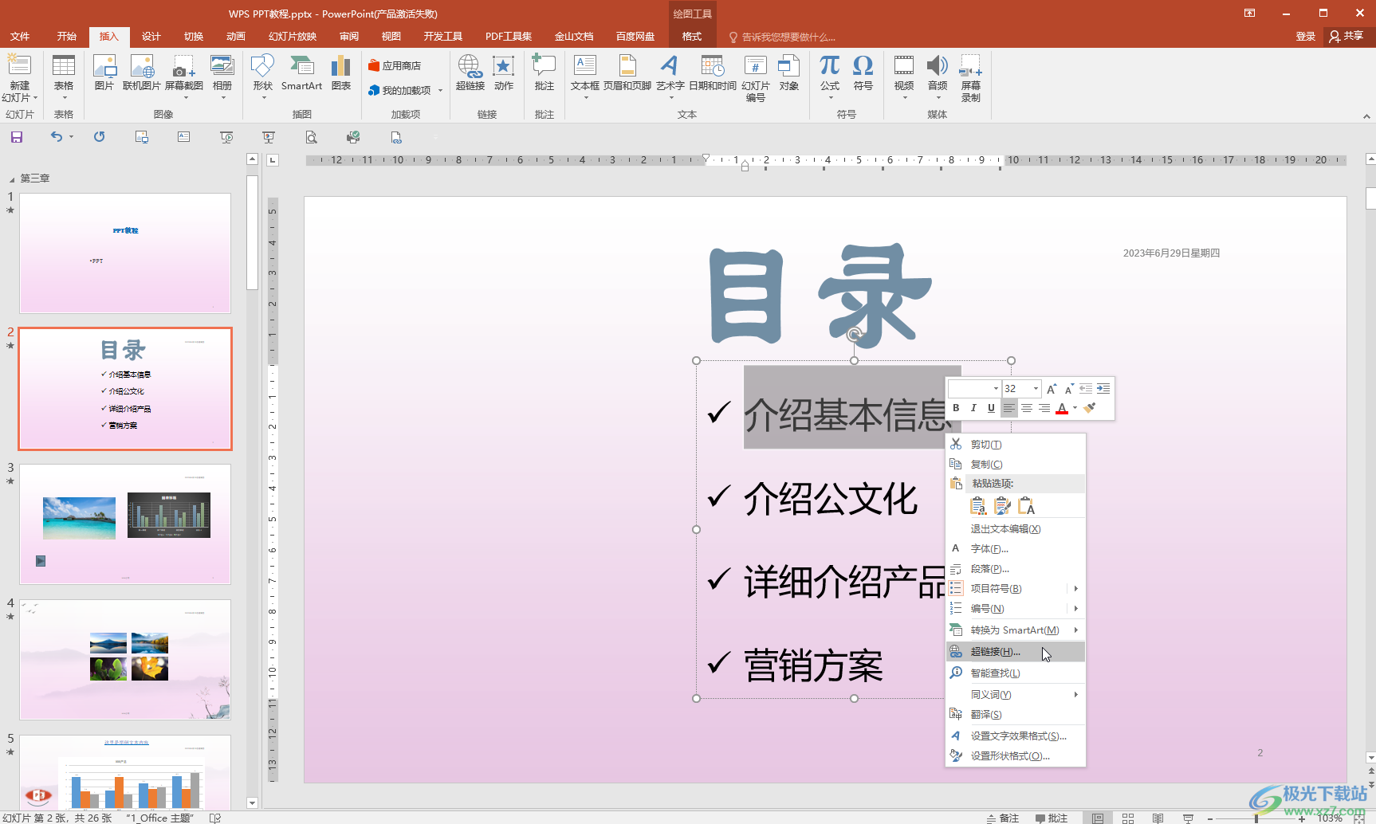Expand the 项目符号 bullets submenu
This screenshot has height=824, width=1376.
[x=1075, y=589]
